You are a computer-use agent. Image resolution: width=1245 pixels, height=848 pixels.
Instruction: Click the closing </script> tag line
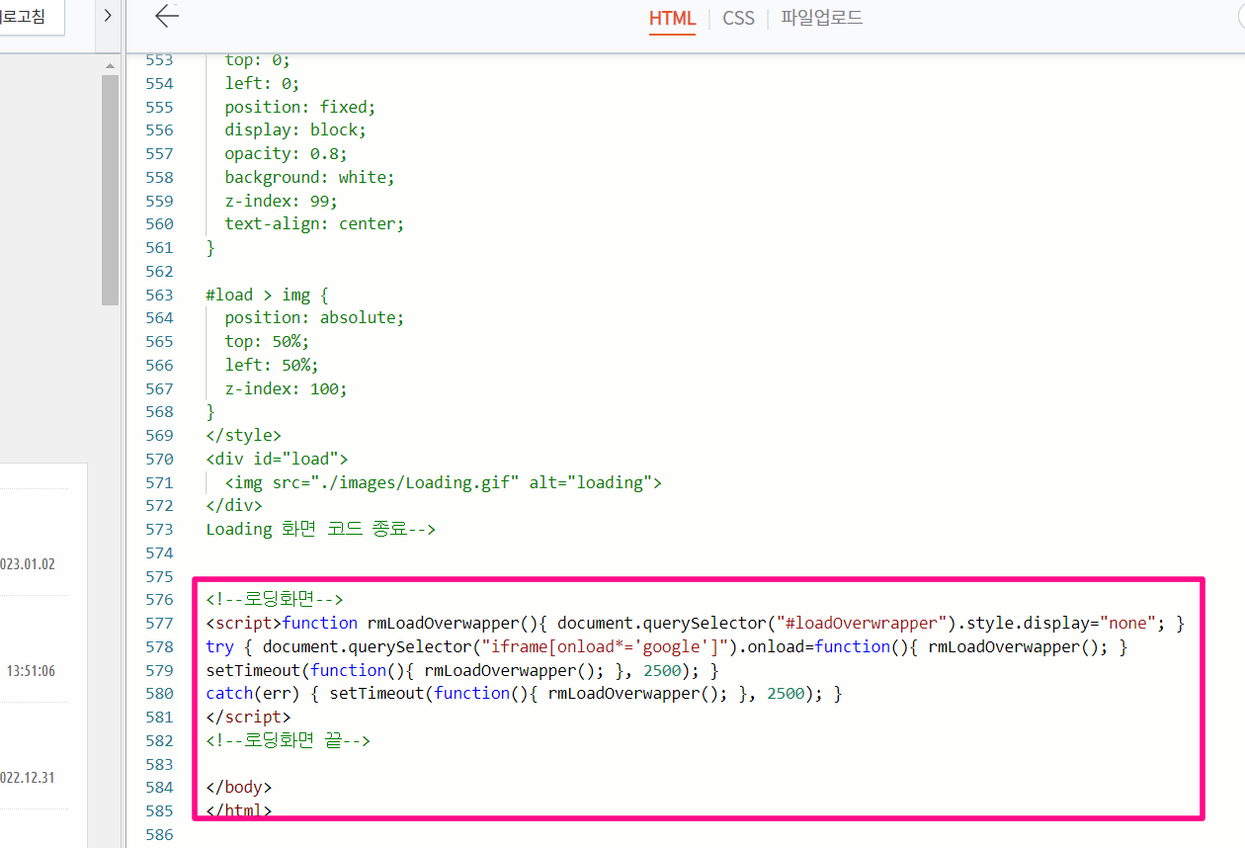248,717
